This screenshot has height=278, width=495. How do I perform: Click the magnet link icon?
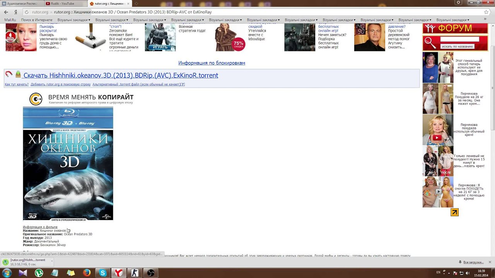pyautogui.click(x=9, y=74)
